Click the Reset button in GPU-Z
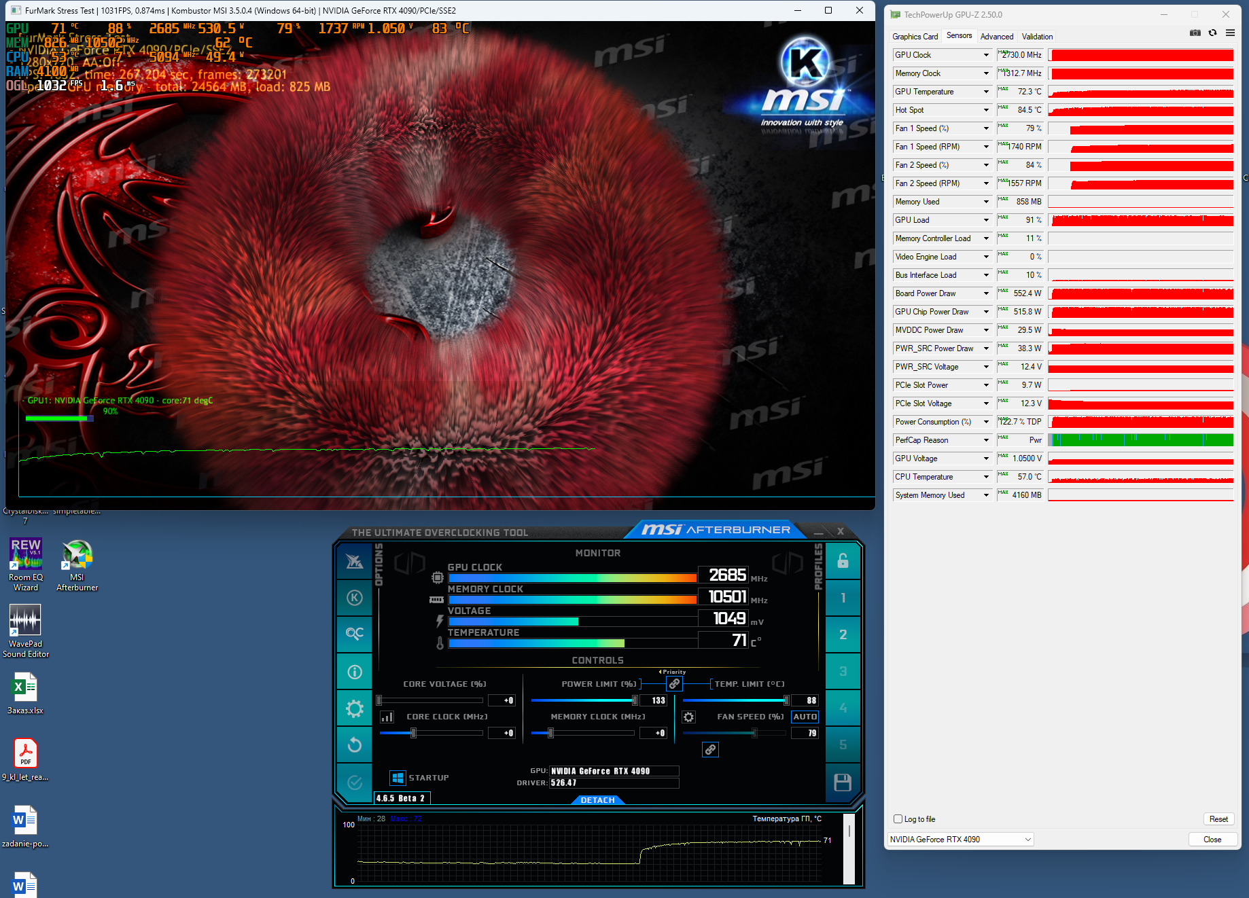 tap(1218, 819)
